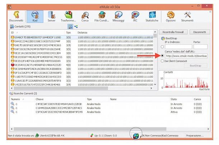The image size is (219, 145).
Task: Click the contacts list up scroll arrow
Action: click(x=155, y=32)
